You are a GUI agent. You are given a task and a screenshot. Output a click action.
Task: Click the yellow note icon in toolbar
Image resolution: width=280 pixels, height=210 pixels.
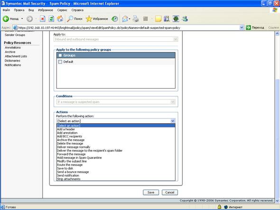[158, 19]
